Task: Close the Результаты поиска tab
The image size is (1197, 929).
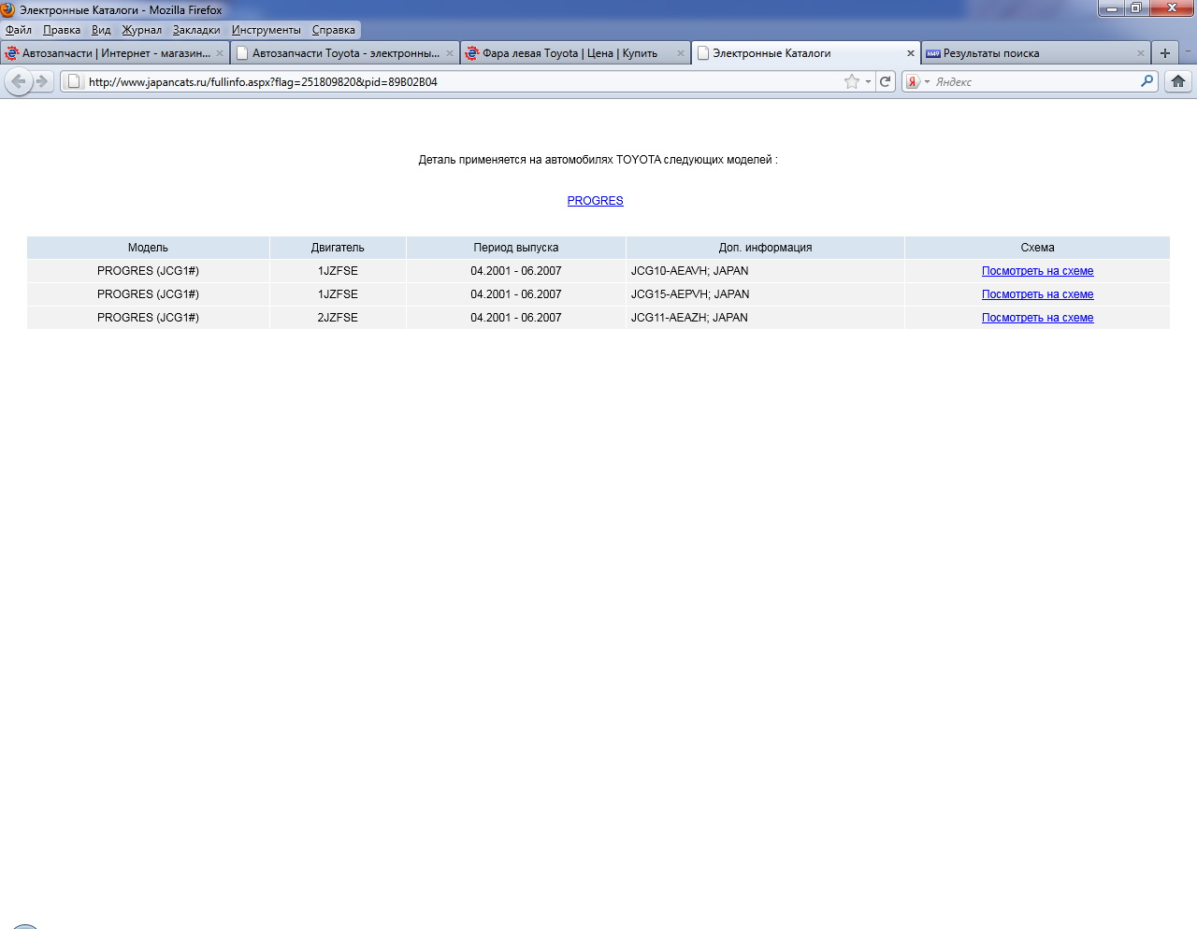Action: [1140, 53]
